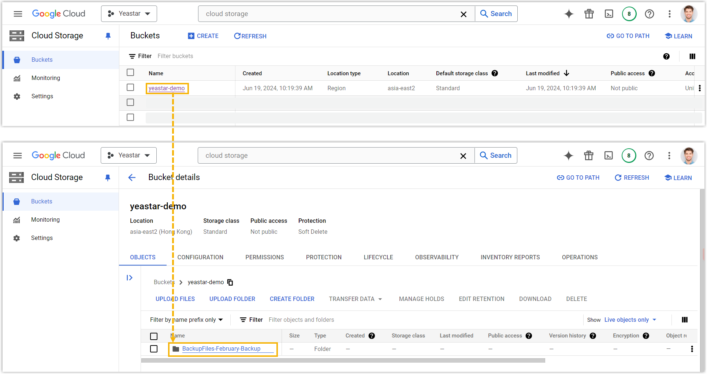
Task: Open help for the Encryption column
Action: [x=646, y=336]
